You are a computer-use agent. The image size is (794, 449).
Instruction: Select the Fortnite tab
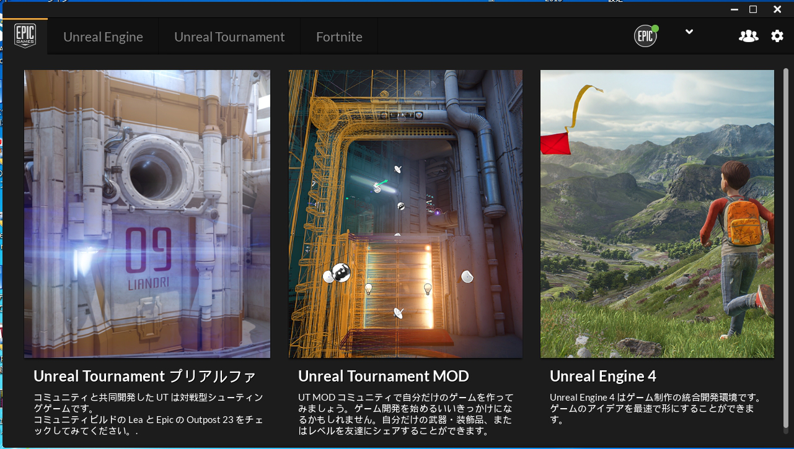339,37
